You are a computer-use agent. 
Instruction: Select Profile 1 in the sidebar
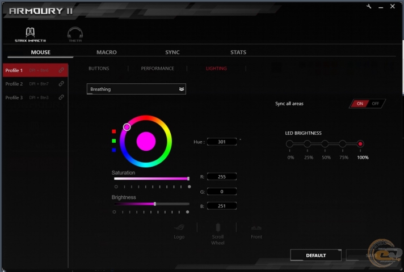36,70
